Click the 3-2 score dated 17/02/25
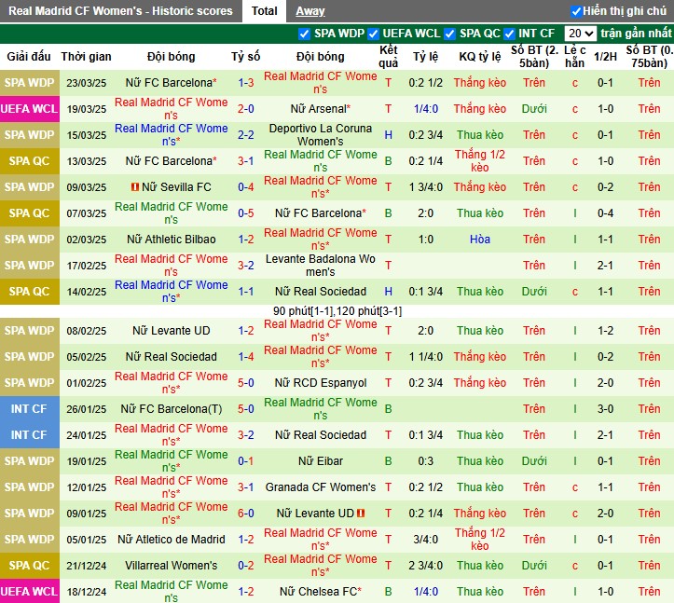This screenshot has width=674, height=603. coord(246,266)
